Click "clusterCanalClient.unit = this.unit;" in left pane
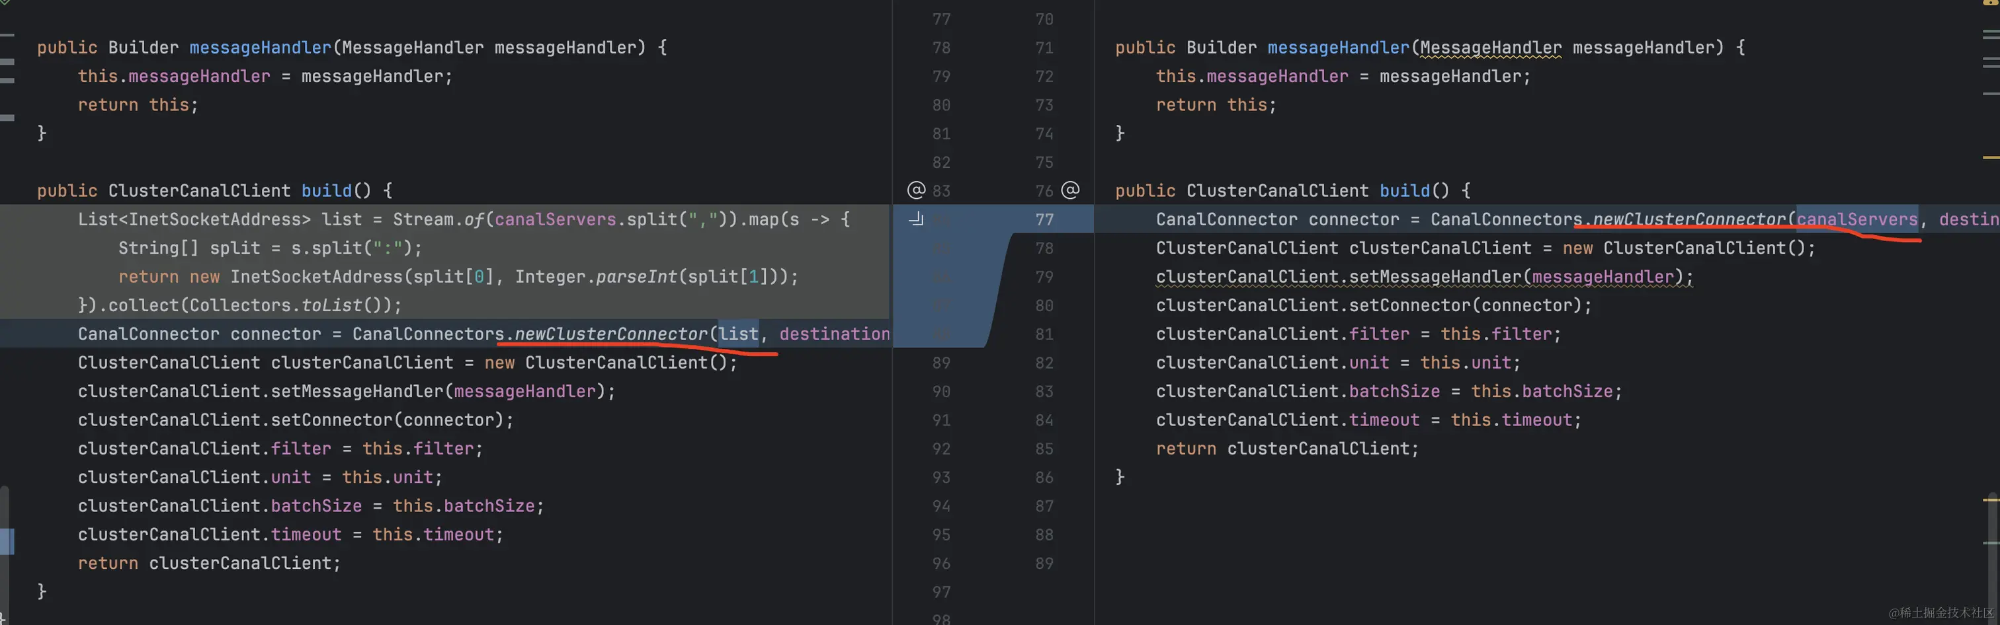The height and width of the screenshot is (625, 2000). click(x=260, y=478)
